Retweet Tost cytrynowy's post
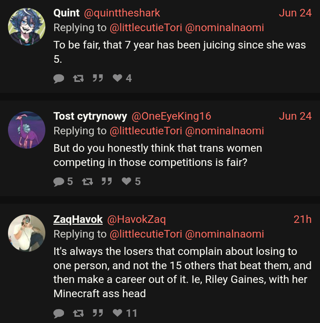320x323 pixels. pos(87,182)
